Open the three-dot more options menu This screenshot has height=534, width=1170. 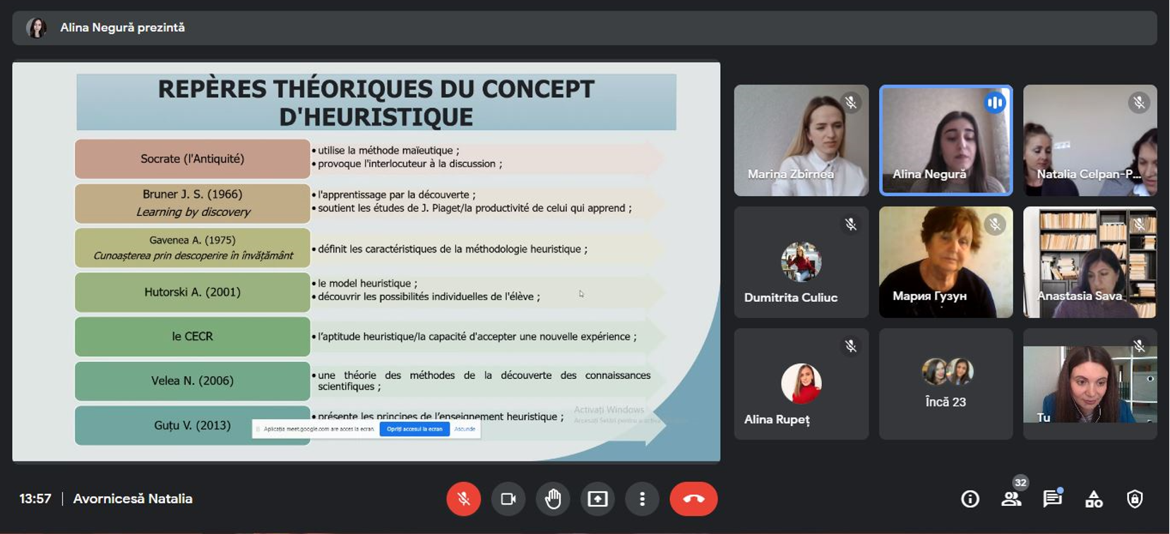click(x=642, y=499)
